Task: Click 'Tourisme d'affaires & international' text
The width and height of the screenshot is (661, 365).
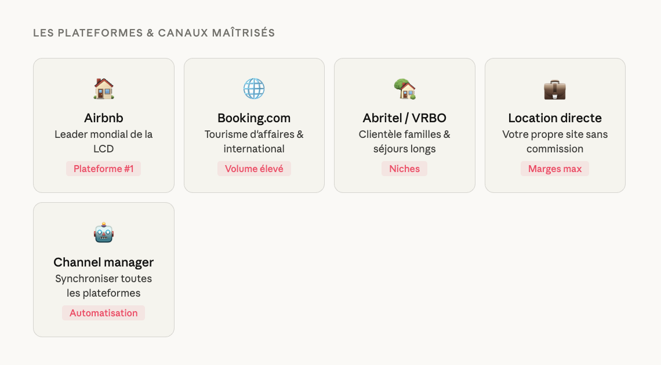Action: [x=254, y=141]
